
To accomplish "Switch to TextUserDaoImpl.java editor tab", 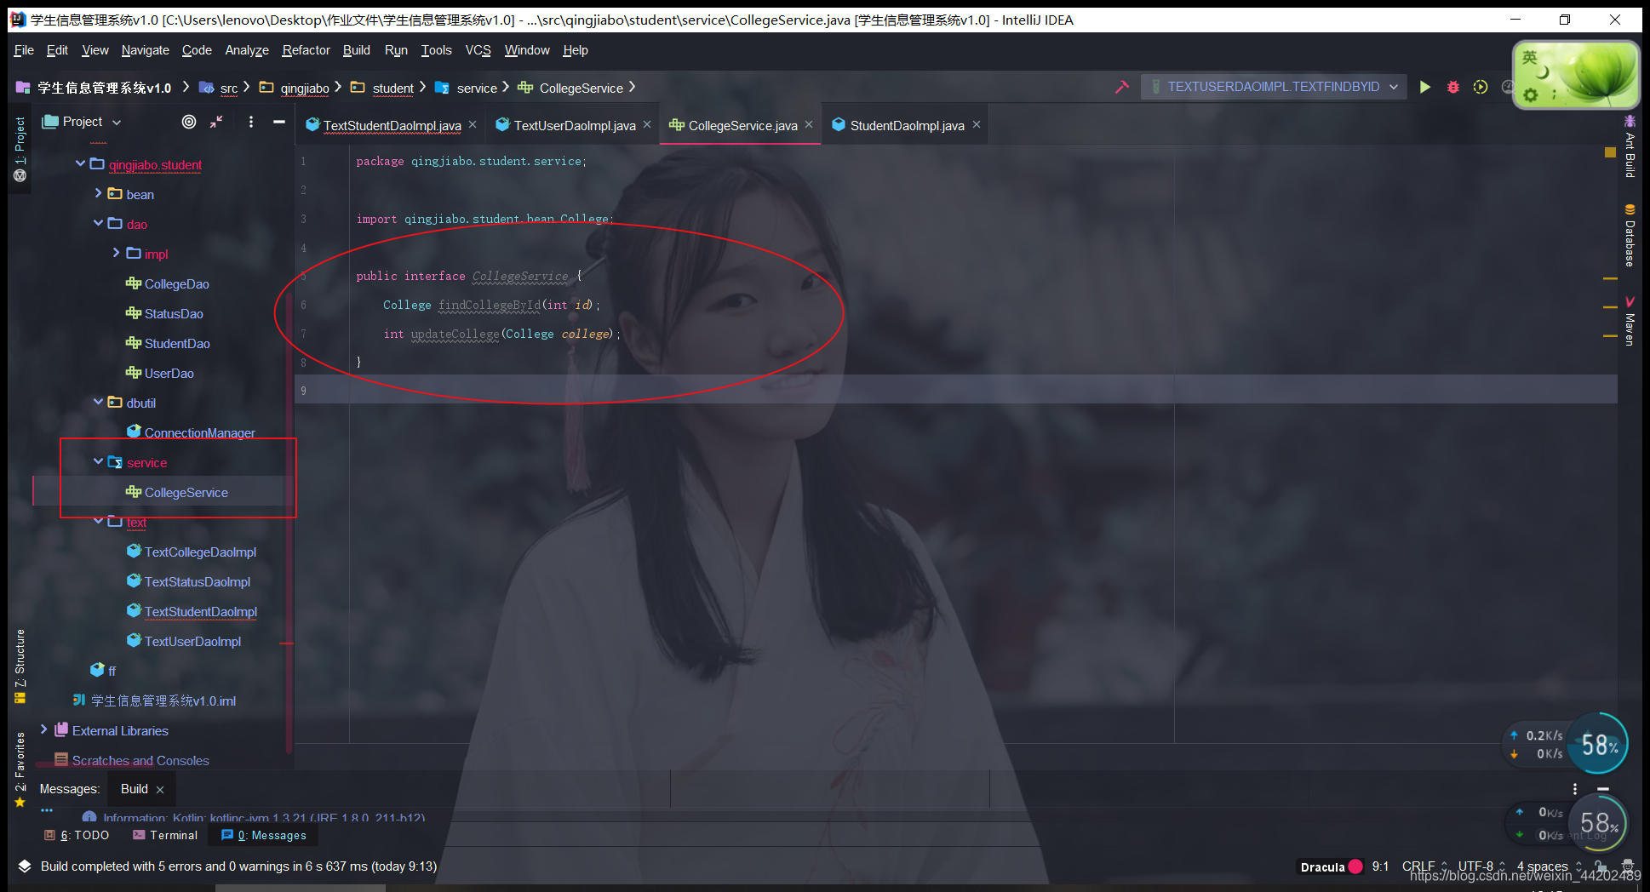I will click(x=575, y=125).
